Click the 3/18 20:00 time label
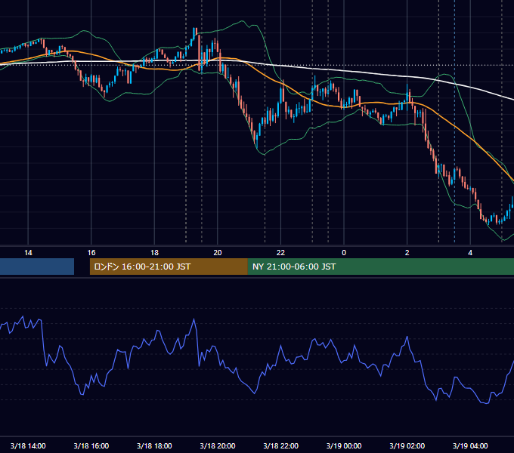The height and width of the screenshot is (453, 514). coord(218,445)
